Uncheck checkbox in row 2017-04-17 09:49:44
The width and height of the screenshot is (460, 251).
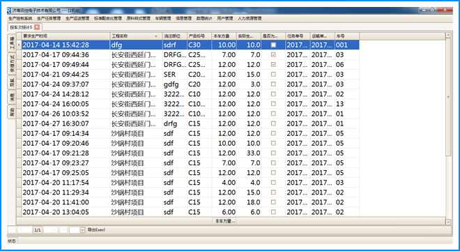(x=273, y=65)
